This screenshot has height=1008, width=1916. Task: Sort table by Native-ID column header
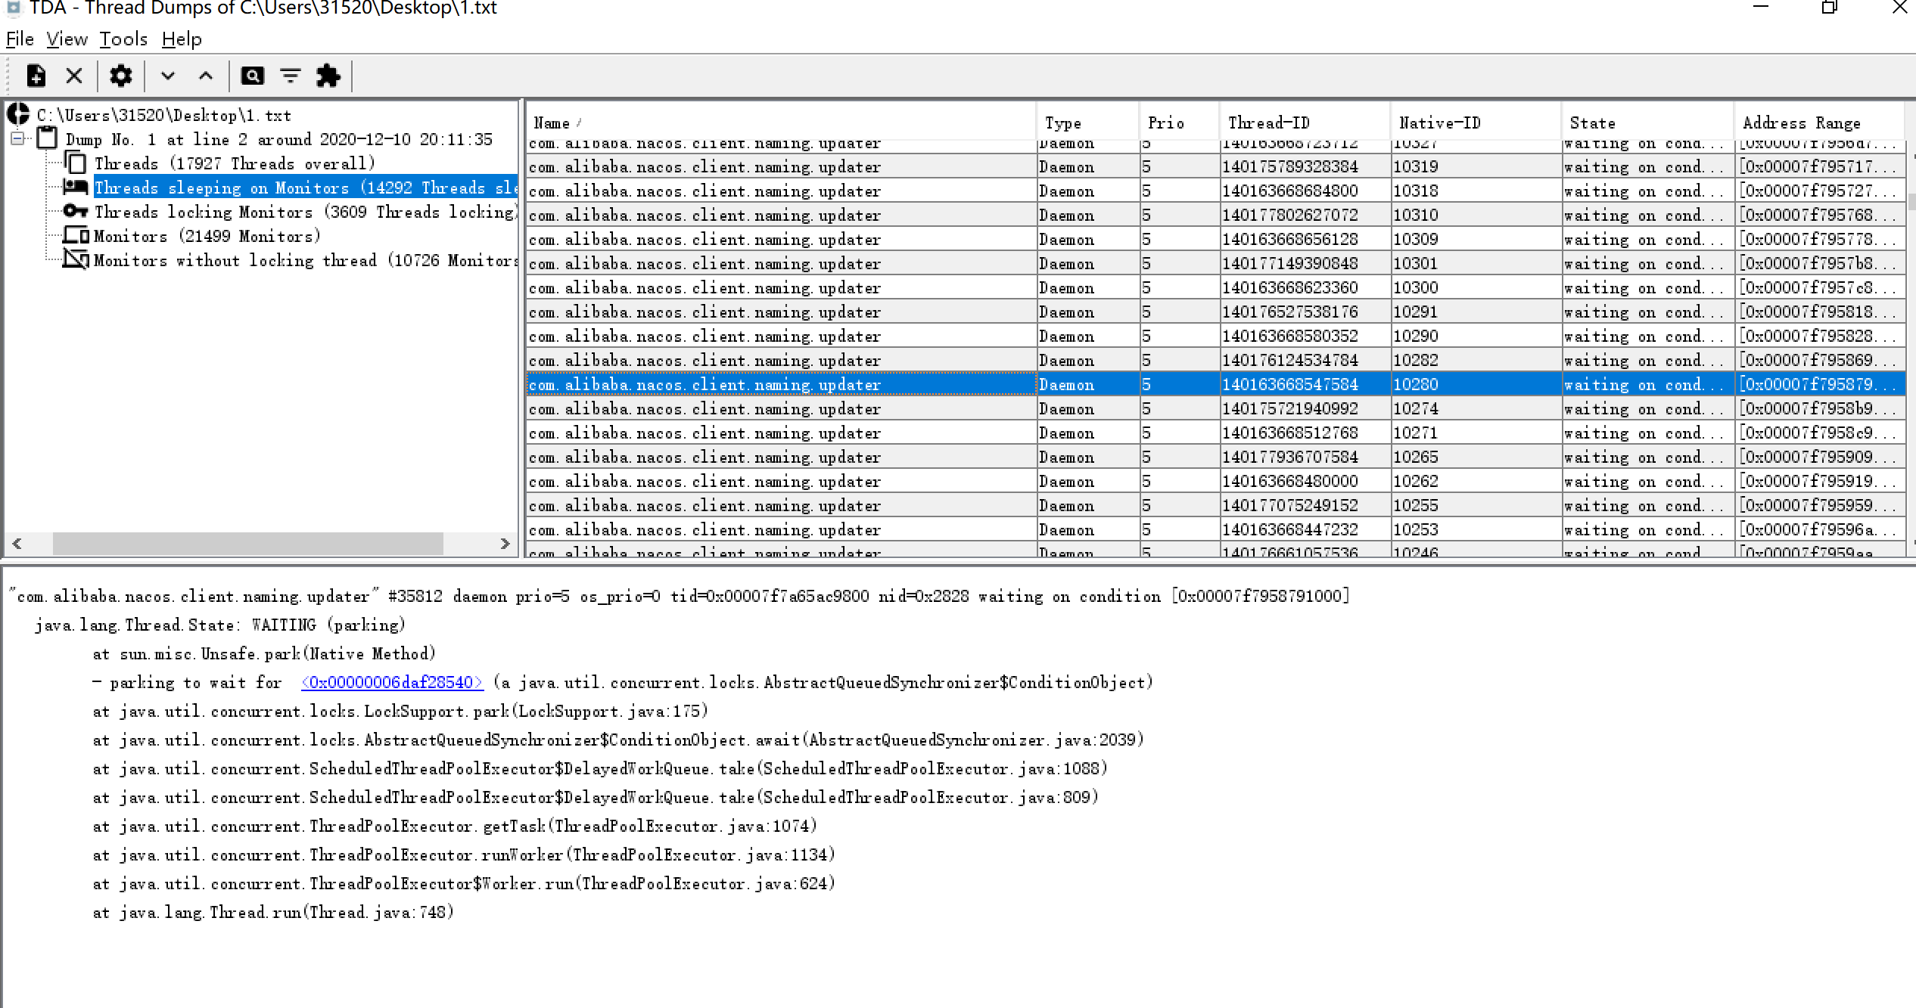tap(1439, 123)
